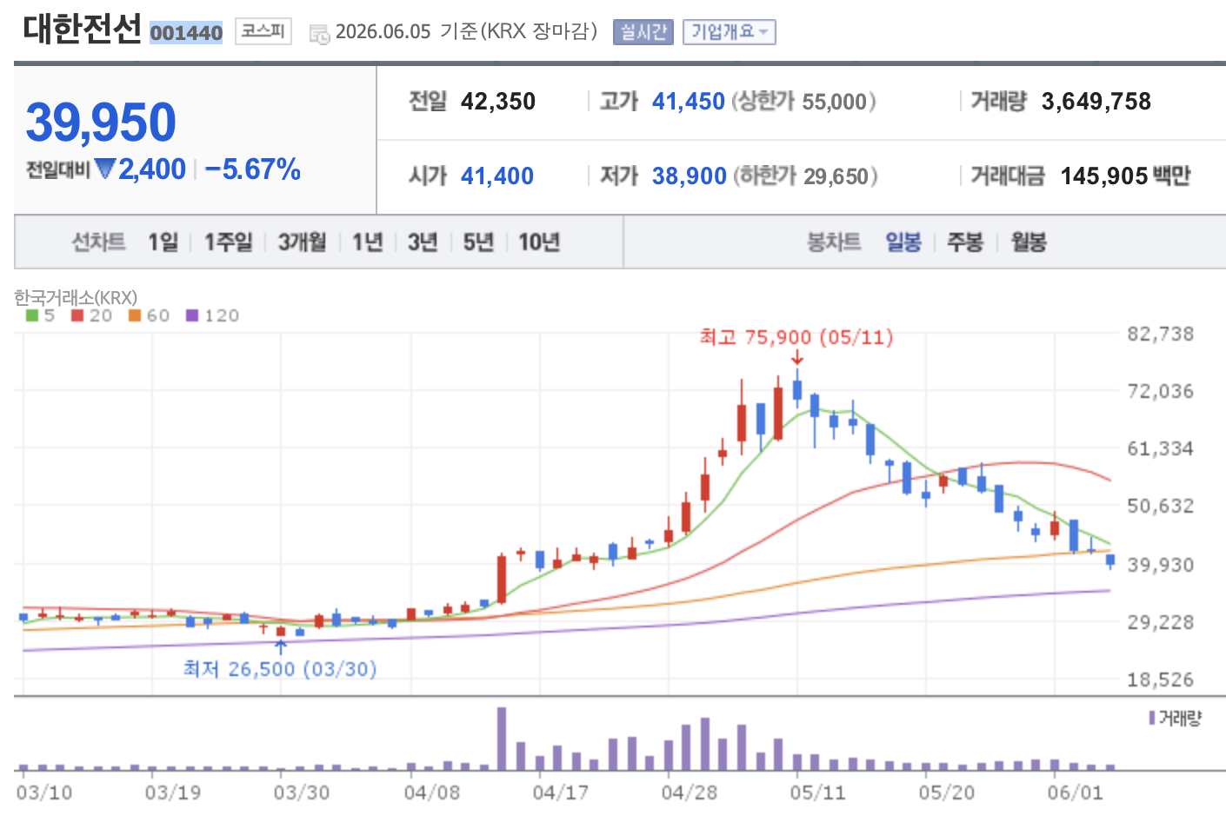1226x822 pixels.
Task: Click the change amount 2,400
Action: [152, 169]
